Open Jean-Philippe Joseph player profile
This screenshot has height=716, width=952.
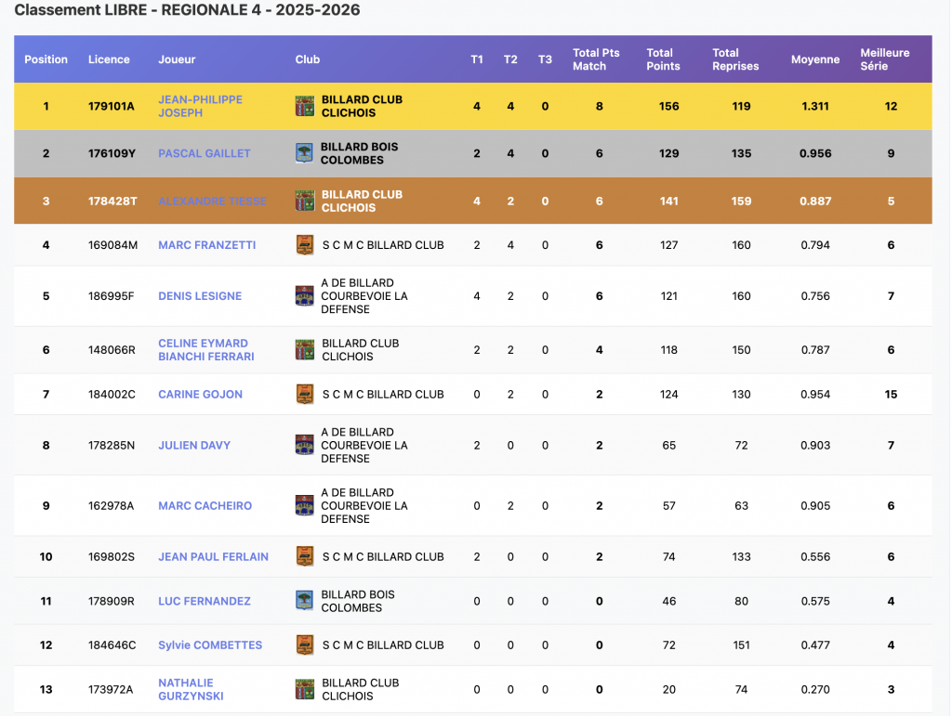click(200, 106)
